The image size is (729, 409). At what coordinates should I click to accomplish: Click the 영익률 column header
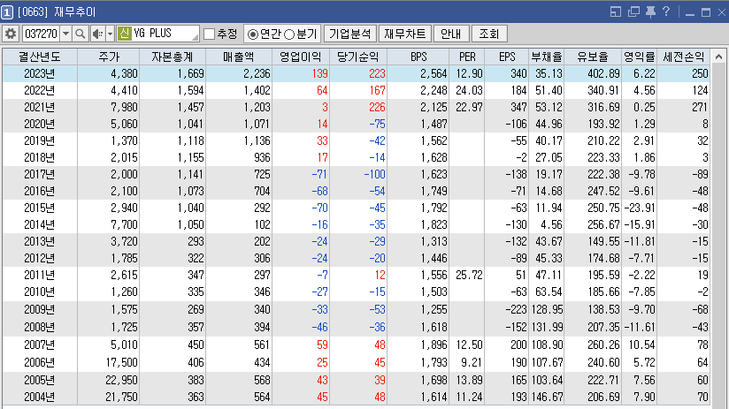[640, 57]
